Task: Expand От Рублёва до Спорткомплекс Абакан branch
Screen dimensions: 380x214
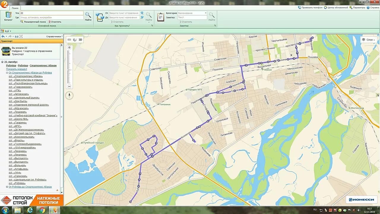Action: pos(7,187)
